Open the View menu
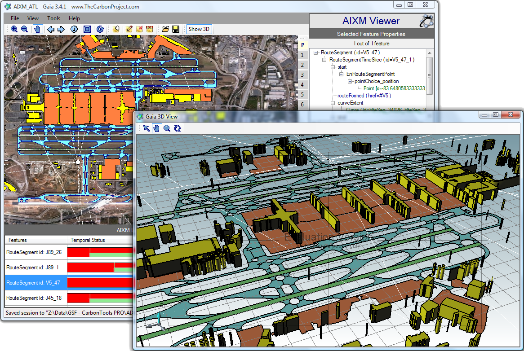 [33, 18]
